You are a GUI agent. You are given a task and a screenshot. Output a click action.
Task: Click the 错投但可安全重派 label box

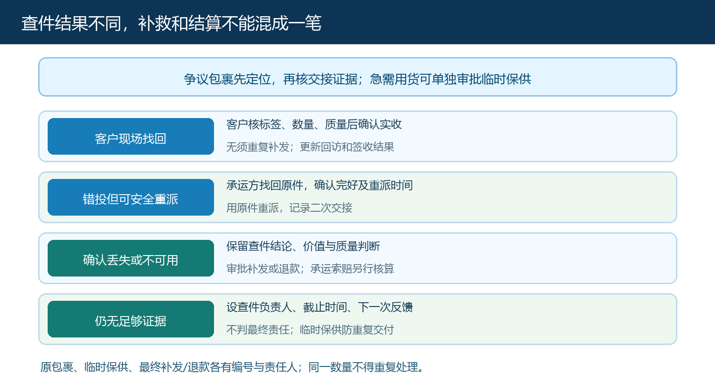click(x=131, y=198)
